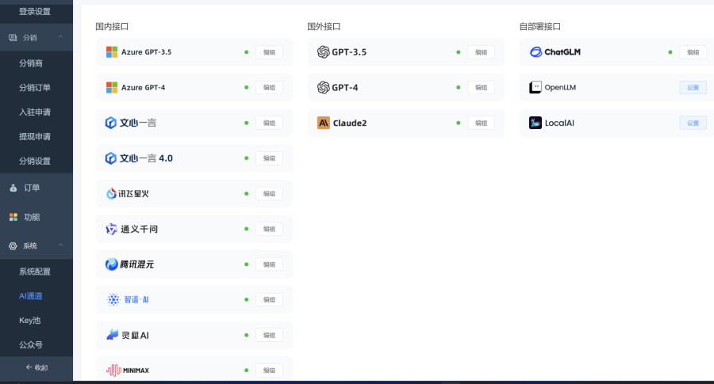Click the 腾讯混元 globe logo
714x384 pixels.
pos(112,264)
